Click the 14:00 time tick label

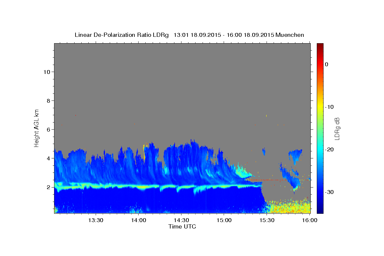(x=139, y=220)
